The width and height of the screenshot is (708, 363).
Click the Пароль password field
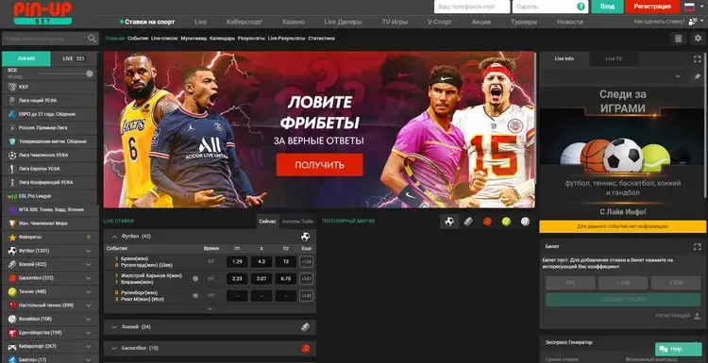coord(550,7)
